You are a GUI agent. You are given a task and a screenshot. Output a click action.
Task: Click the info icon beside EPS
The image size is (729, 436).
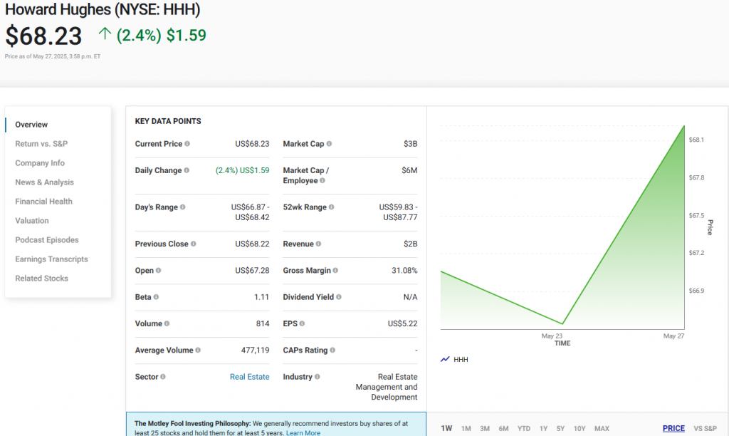pos(302,323)
